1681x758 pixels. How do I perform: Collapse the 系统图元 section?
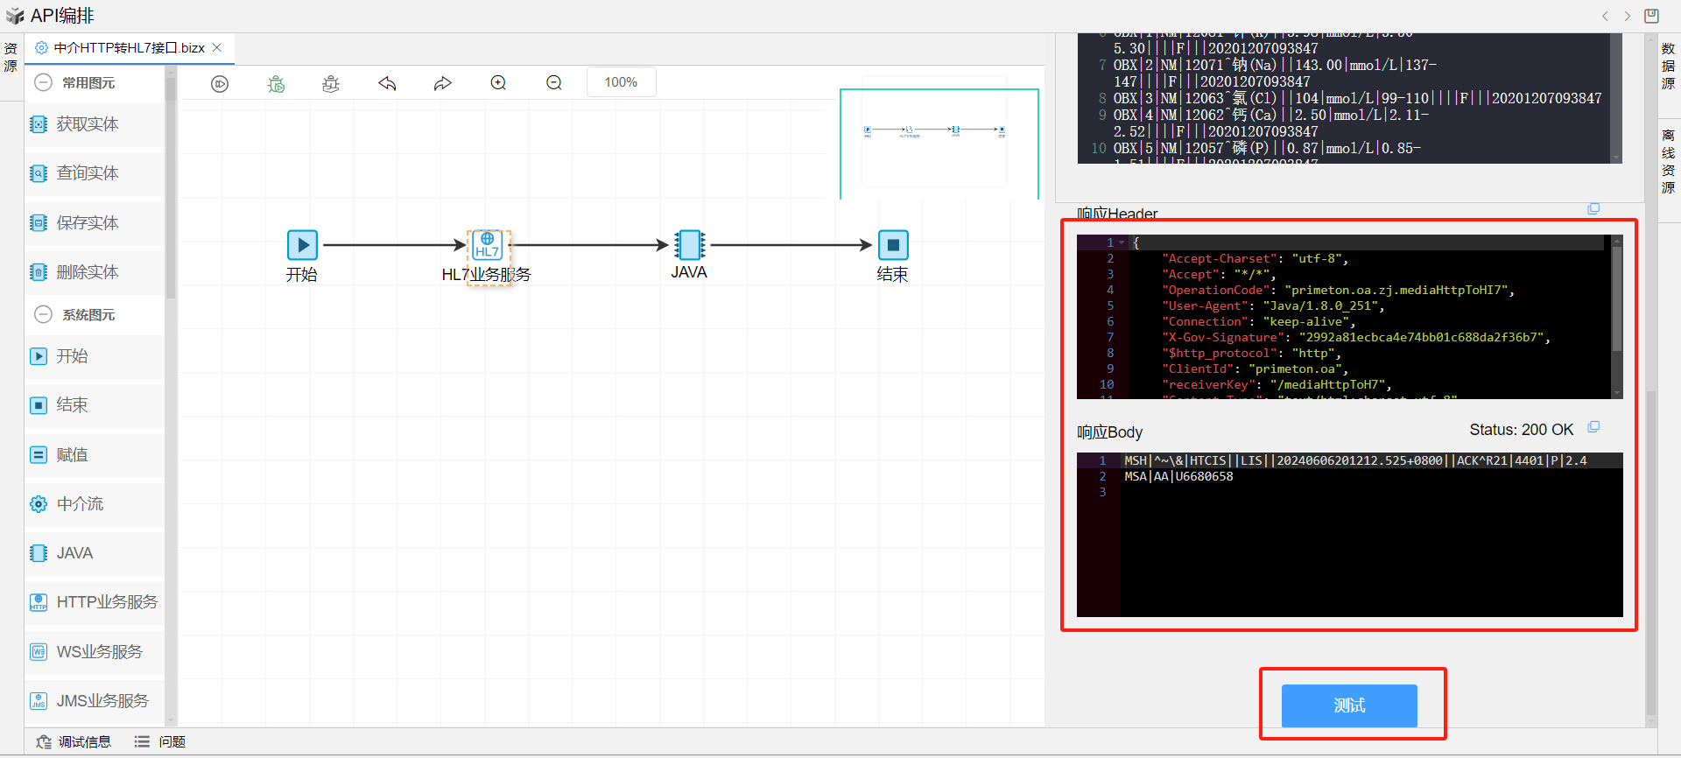point(43,314)
